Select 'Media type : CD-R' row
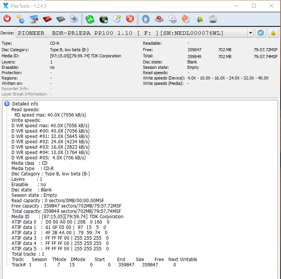The height and width of the screenshot is (279, 281). [x=33, y=169]
